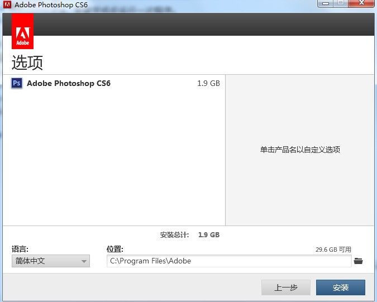Screen dimensions: 377x302
Task: Click the 语言 label
Action: point(20,249)
